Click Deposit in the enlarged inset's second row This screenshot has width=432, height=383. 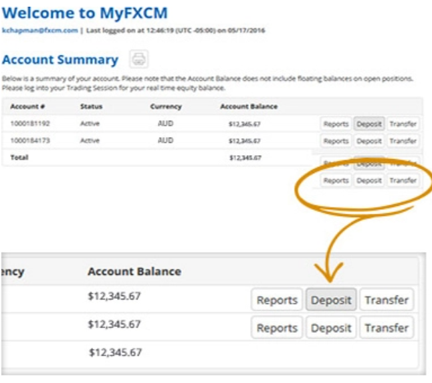[331, 328]
